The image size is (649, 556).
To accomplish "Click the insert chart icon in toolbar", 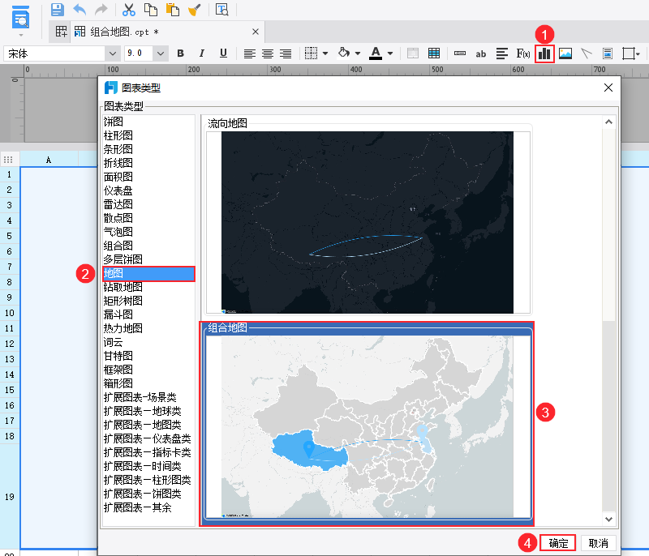I will 544,53.
